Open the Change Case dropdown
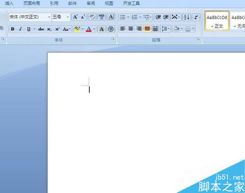Screen dimensions: 245x193 point(67,29)
